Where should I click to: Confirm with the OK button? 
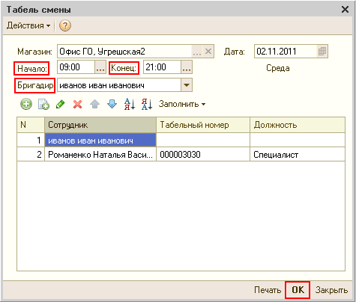click(x=298, y=290)
